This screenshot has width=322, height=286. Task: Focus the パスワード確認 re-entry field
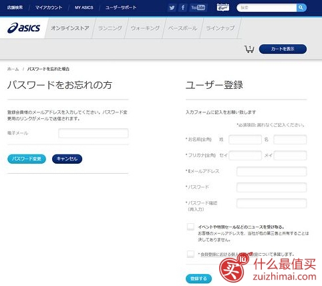pyautogui.click(x=272, y=203)
